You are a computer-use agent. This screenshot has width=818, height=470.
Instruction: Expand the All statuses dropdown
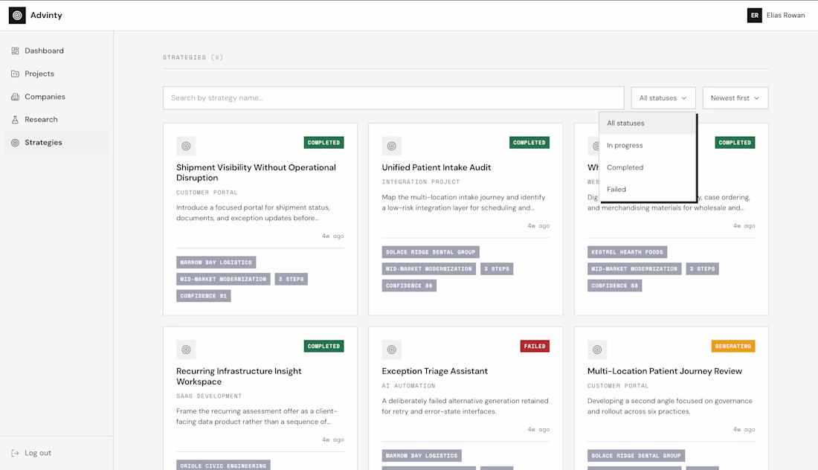point(663,98)
